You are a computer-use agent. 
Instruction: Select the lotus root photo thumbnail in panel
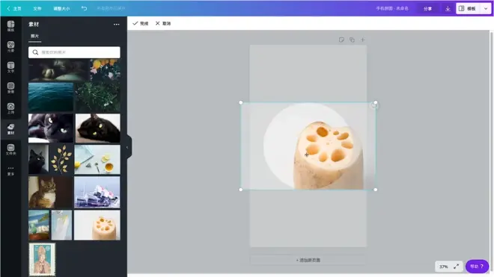tap(97, 225)
